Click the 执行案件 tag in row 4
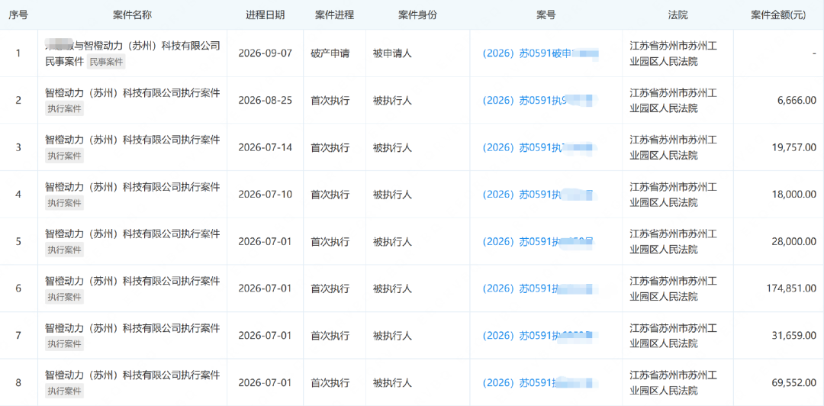The height and width of the screenshot is (406, 824). pos(65,203)
